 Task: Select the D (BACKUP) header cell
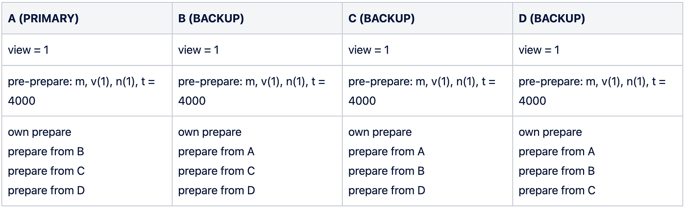[552, 19]
